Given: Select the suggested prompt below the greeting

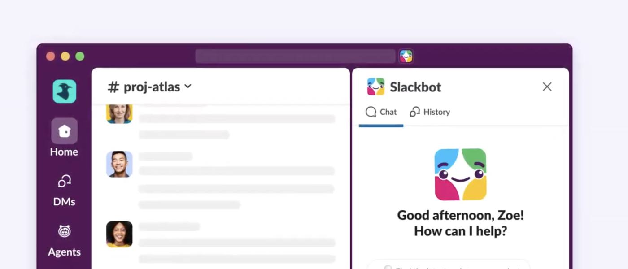Looking at the screenshot, I should pos(449,265).
